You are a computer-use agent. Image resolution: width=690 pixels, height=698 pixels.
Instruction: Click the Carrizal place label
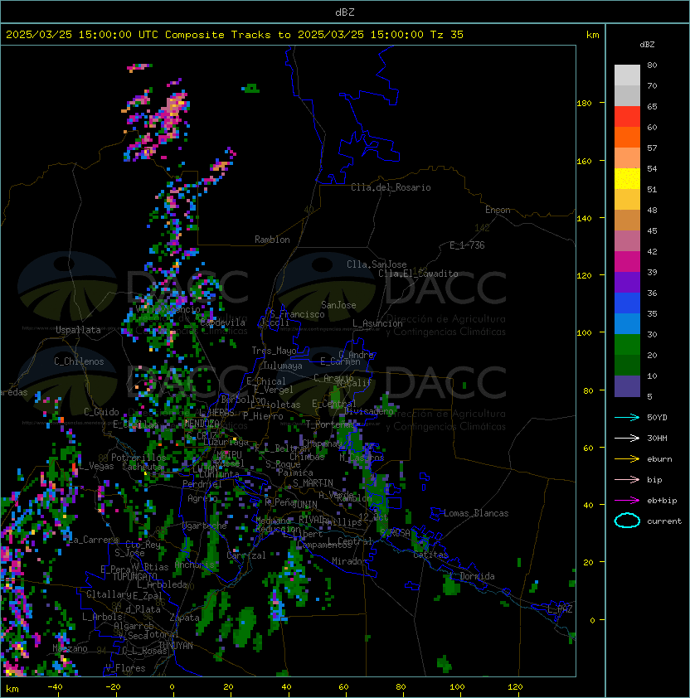tap(246, 555)
